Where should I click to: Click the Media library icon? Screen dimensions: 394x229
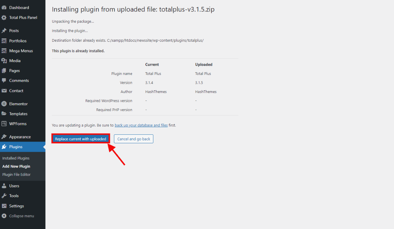[x=4, y=60]
